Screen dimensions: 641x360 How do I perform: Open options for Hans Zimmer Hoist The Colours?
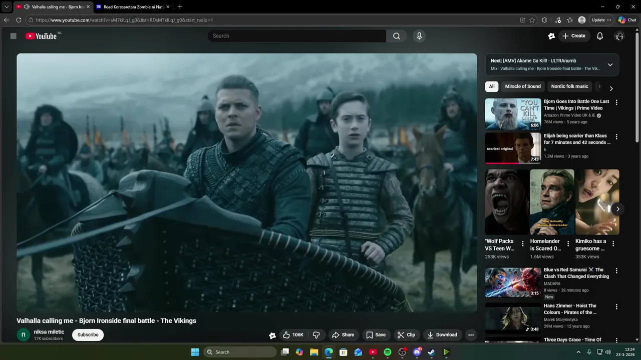[x=616, y=306]
